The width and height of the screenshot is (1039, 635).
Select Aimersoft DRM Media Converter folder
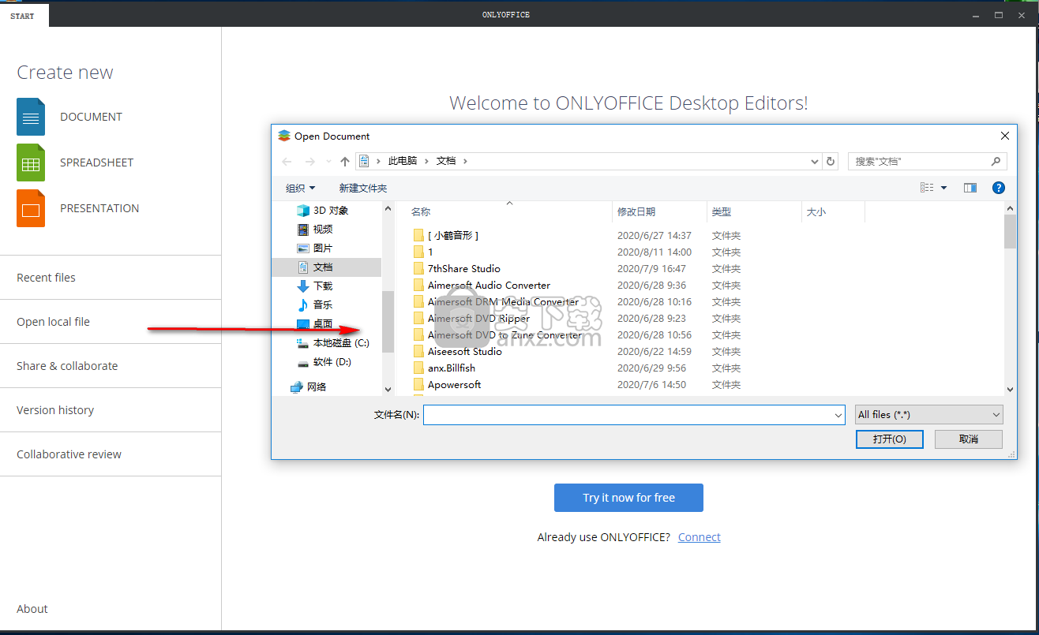pyautogui.click(x=504, y=302)
